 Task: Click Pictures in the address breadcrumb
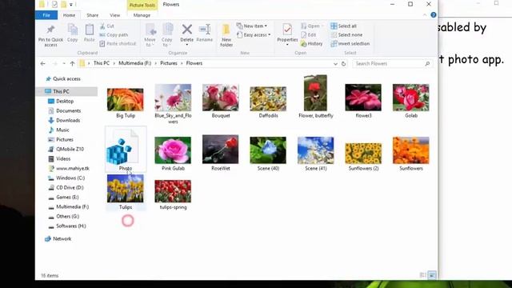[169, 63]
